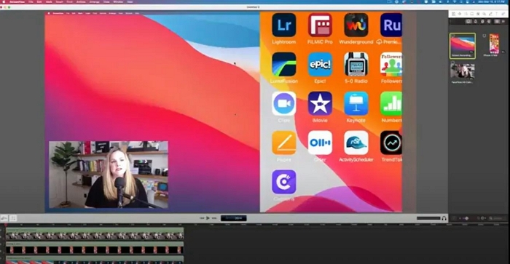510x264 pixels.
Task: Open the Media Library inspector tab
Action: point(503,14)
